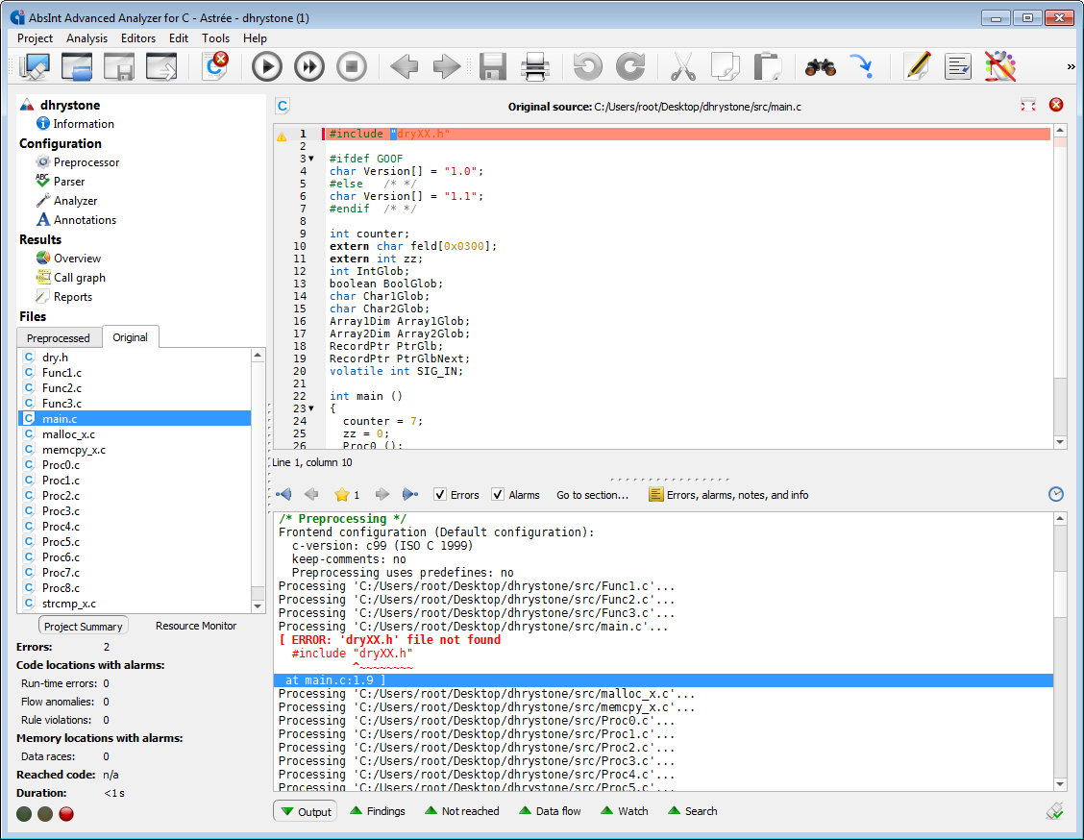
Task: Open the Call graph results
Action: coord(70,277)
